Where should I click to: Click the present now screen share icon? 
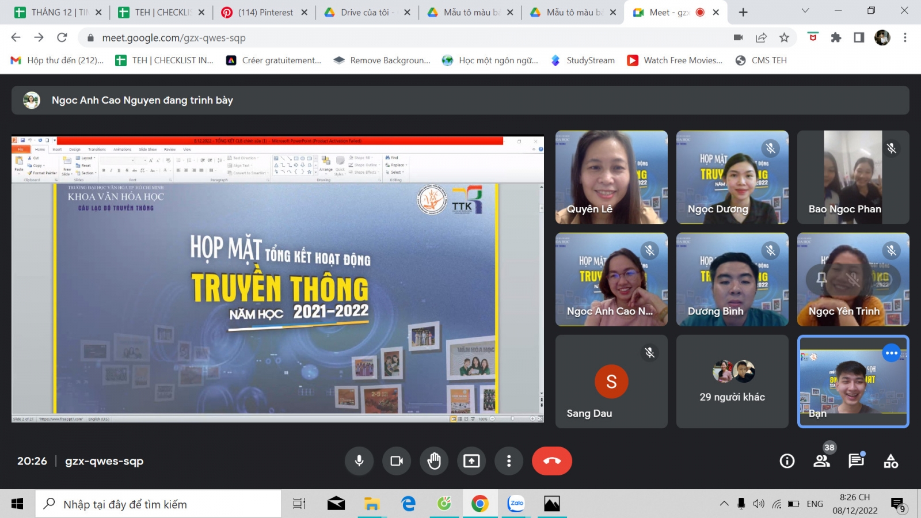click(471, 461)
